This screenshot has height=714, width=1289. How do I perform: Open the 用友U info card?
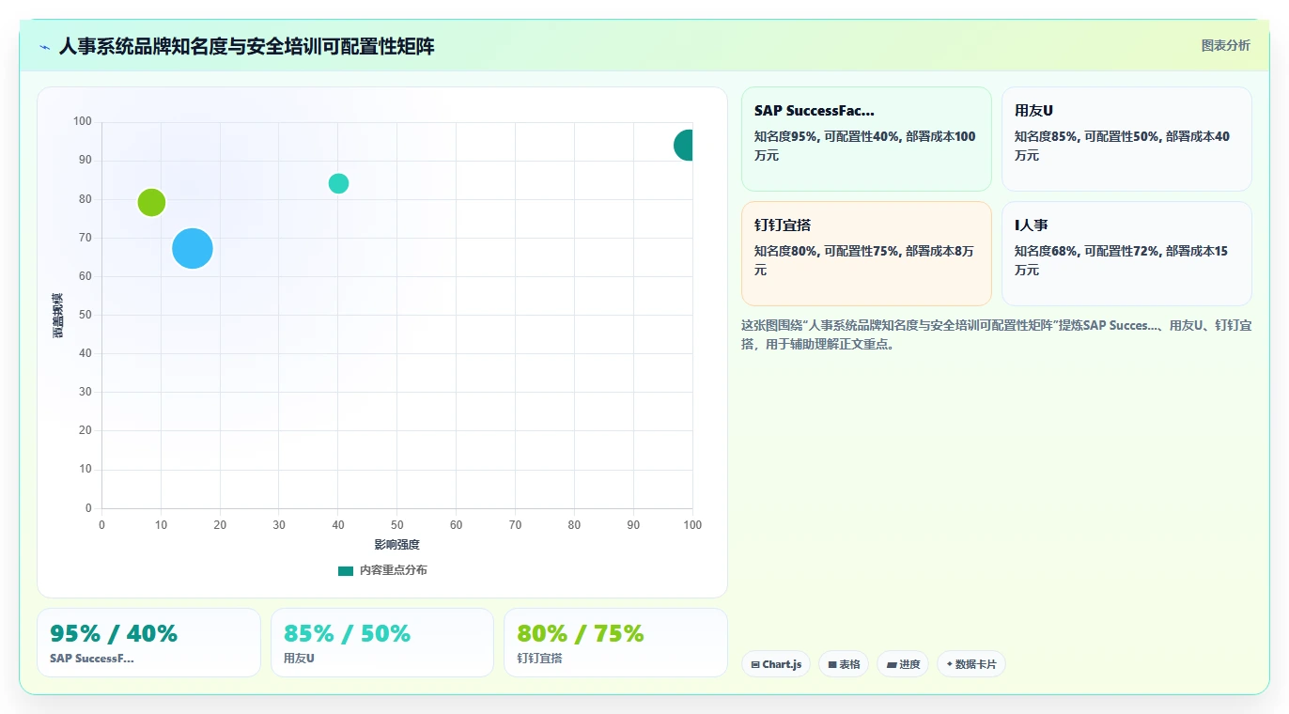(x=1126, y=139)
